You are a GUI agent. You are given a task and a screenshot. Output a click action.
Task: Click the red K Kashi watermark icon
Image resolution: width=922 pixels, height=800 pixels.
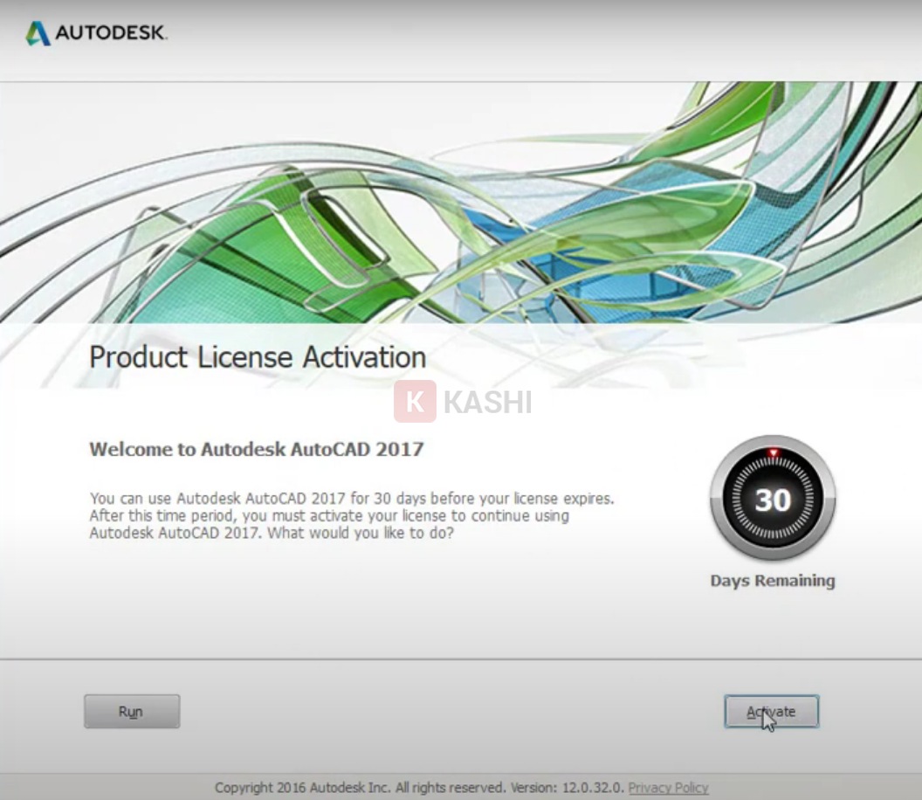click(415, 402)
